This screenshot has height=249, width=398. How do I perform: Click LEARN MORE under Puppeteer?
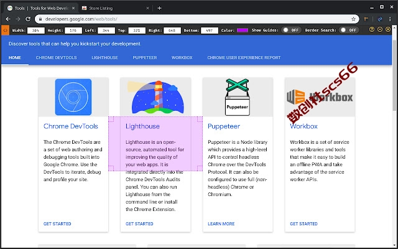coord(221,224)
